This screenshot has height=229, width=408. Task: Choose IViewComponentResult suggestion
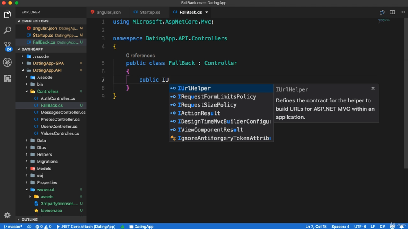(x=221, y=129)
